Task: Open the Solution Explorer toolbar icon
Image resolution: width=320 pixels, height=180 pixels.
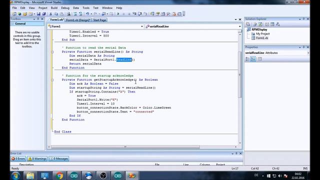Action: click(152, 14)
